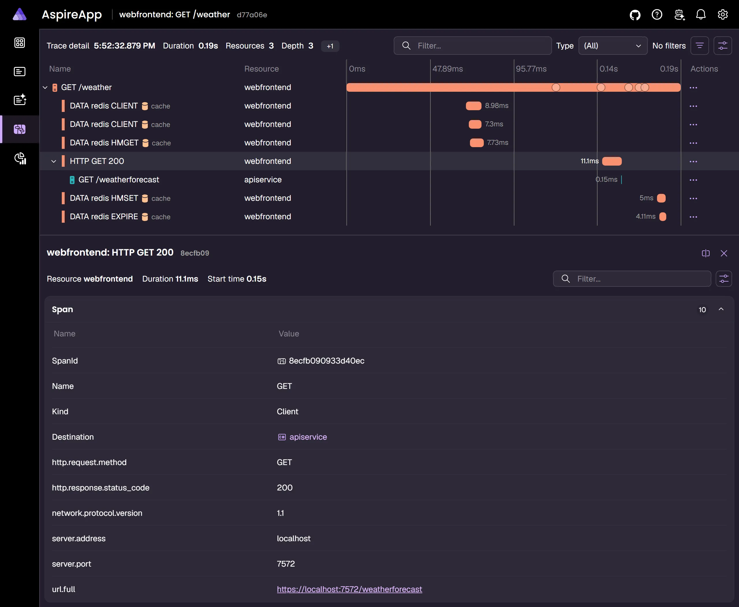739x607 pixels.
Task: Open actions menu for GET /weather row
Action: click(x=693, y=88)
